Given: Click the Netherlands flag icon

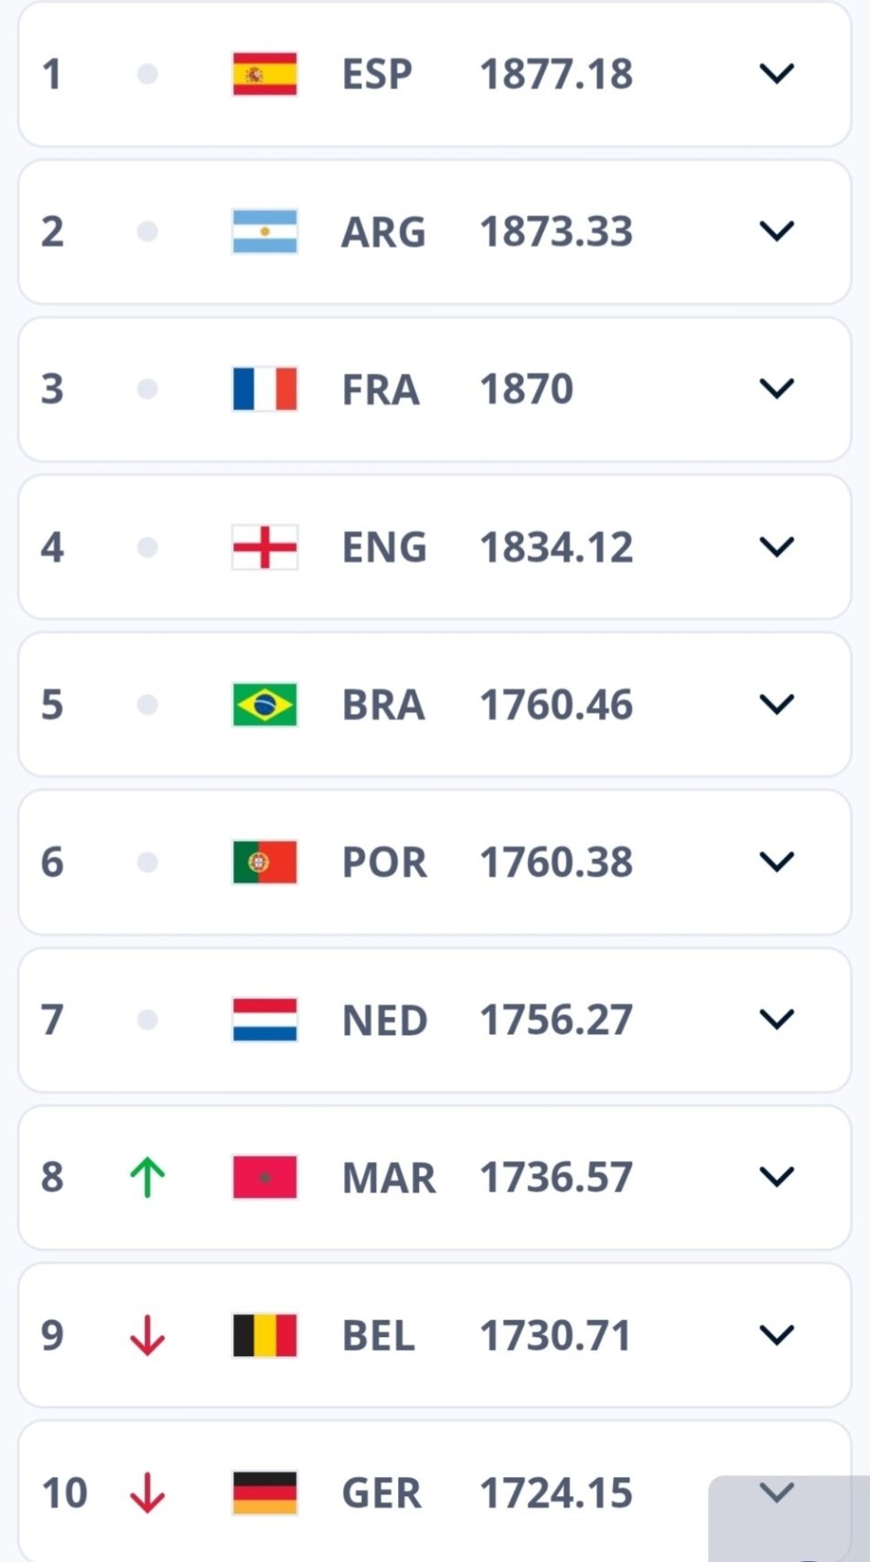Looking at the screenshot, I should tap(264, 1020).
